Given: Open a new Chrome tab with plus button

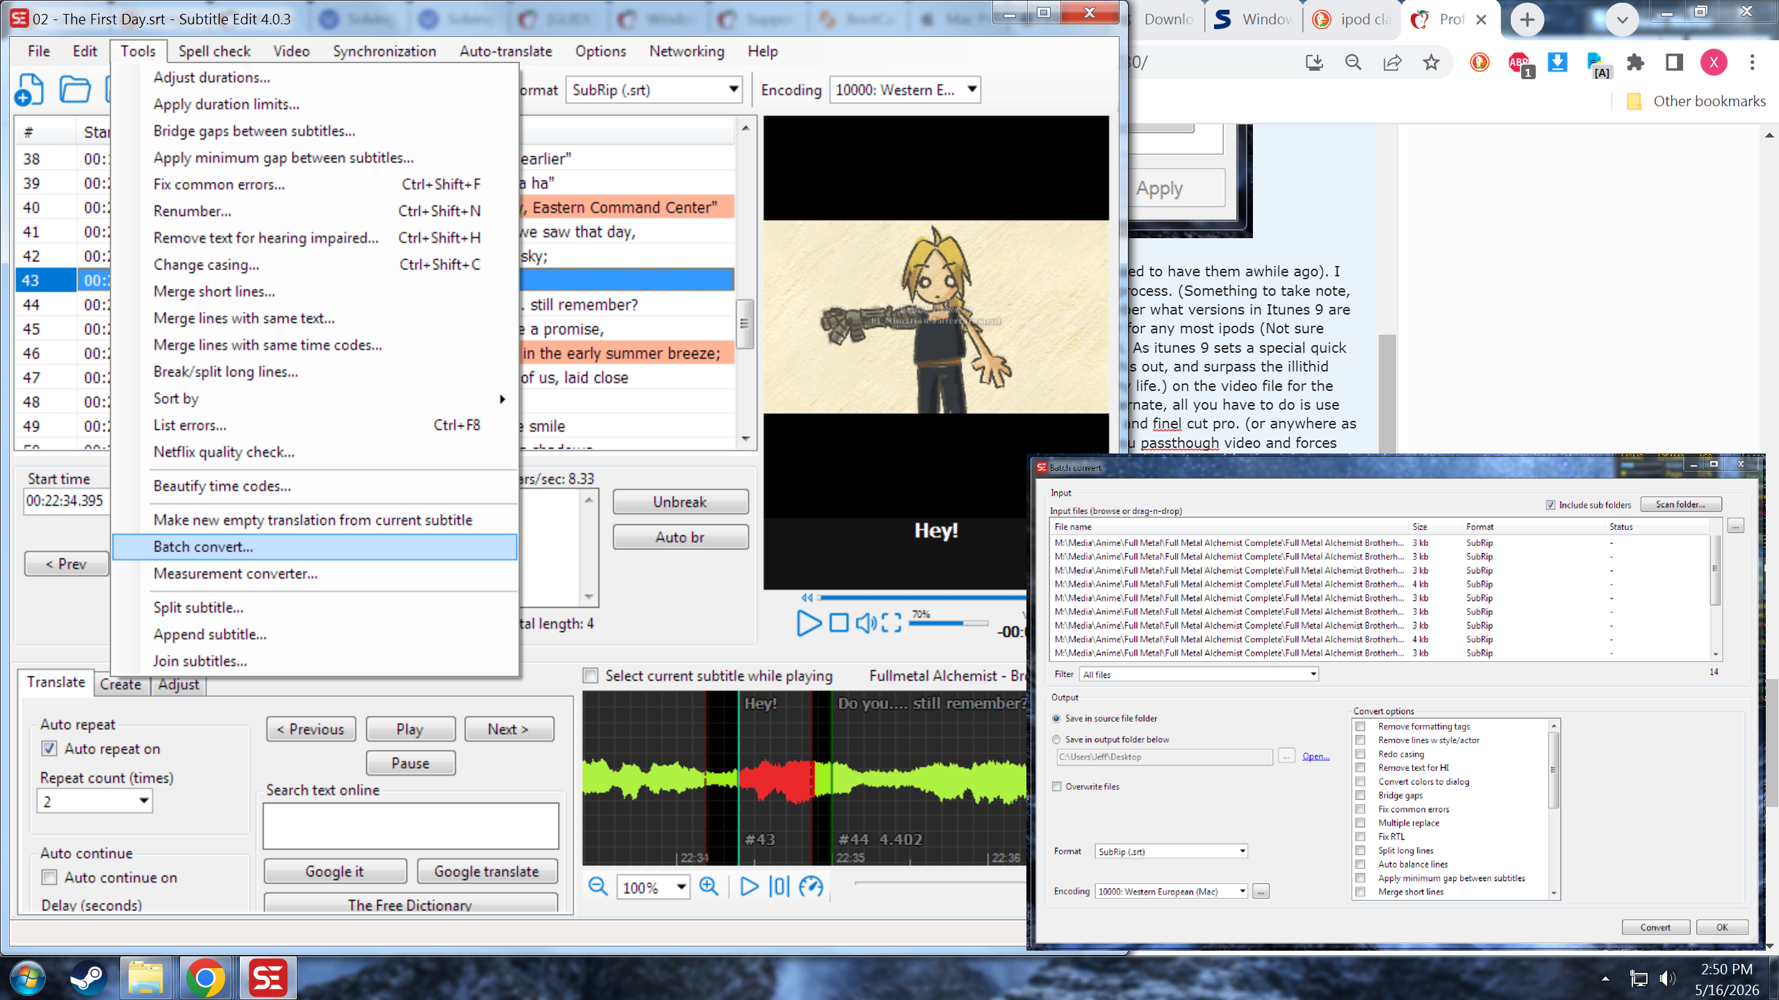Looking at the screenshot, I should tap(1527, 19).
